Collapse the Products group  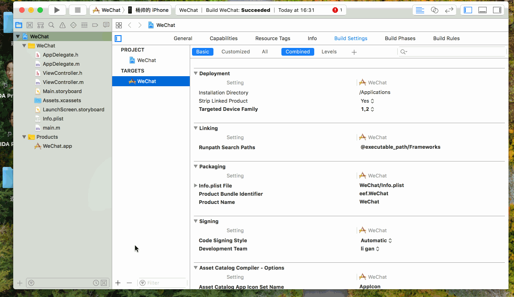(x=24, y=137)
